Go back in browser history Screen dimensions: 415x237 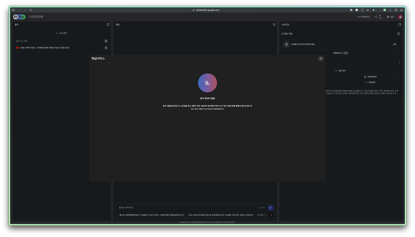19,10
